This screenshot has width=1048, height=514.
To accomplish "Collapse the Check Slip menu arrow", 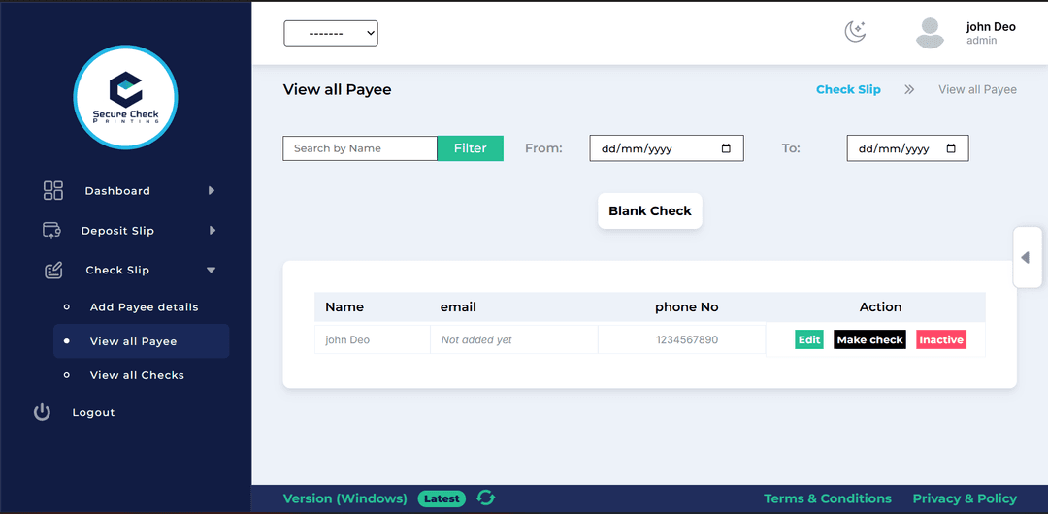I will [212, 270].
